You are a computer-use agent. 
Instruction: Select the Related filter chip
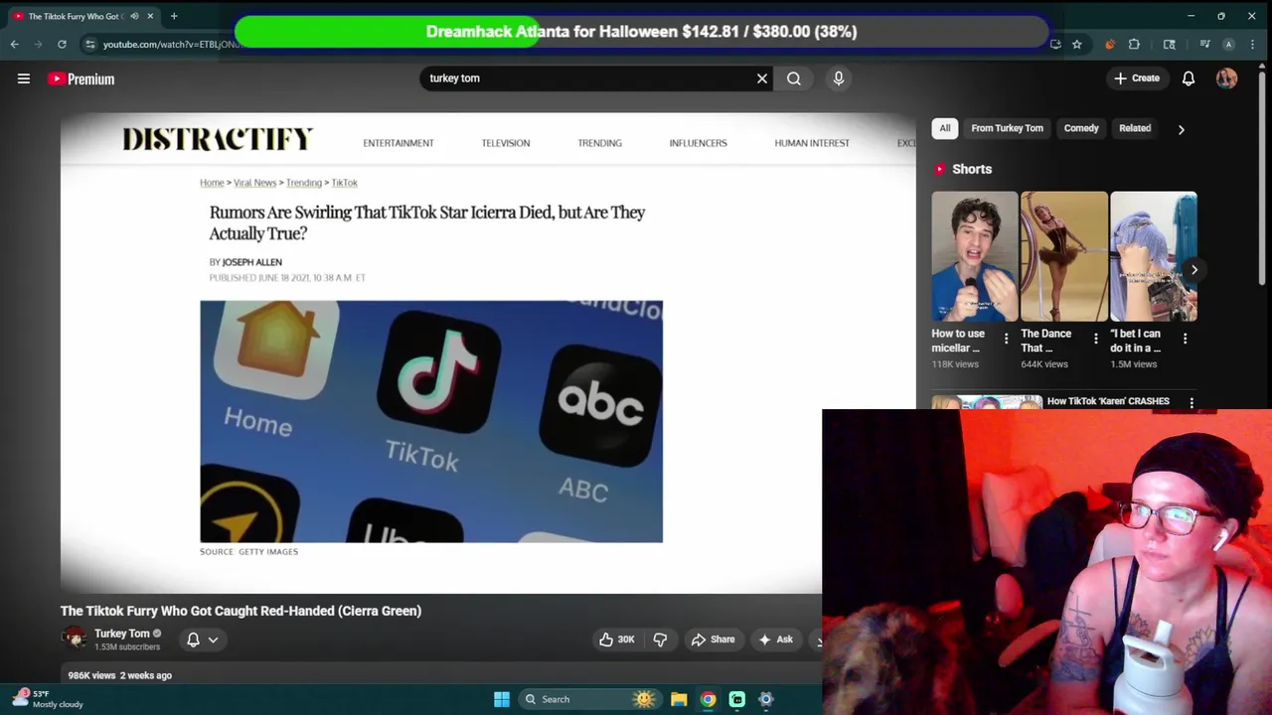(1135, 128)
